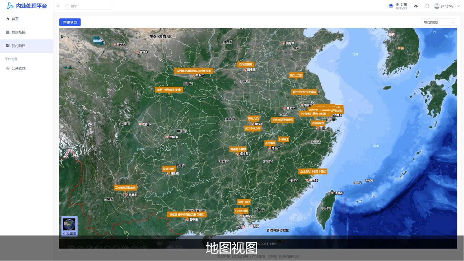
Task: Click the 台北市 city label on map
Action: (x=339, y=193)
